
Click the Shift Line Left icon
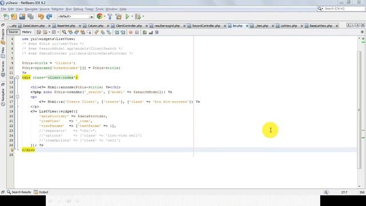click(x=117, y=32)
